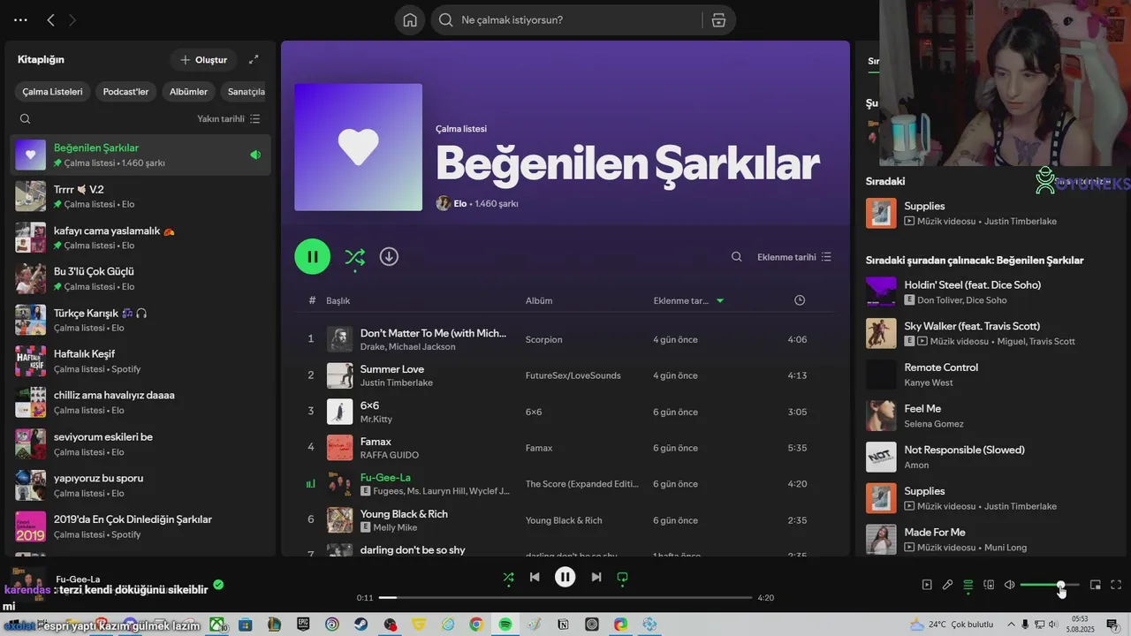
Task: Select Beğenilen Şarkılar in library
Action: click(140, 155)
